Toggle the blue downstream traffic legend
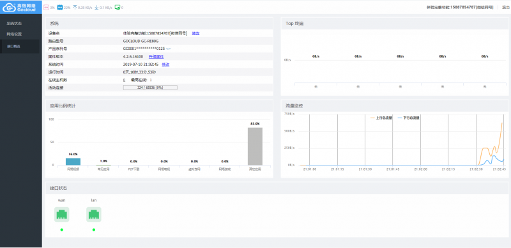Screen dimensions: 511x248 [409, 118]
